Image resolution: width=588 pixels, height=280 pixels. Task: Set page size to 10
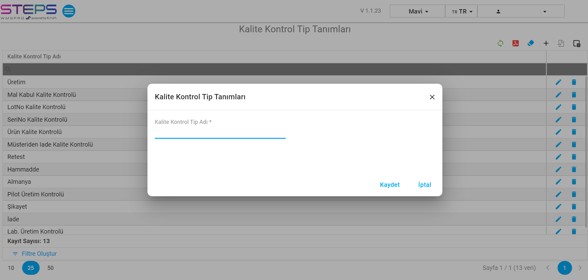click(x=11, y=268)
